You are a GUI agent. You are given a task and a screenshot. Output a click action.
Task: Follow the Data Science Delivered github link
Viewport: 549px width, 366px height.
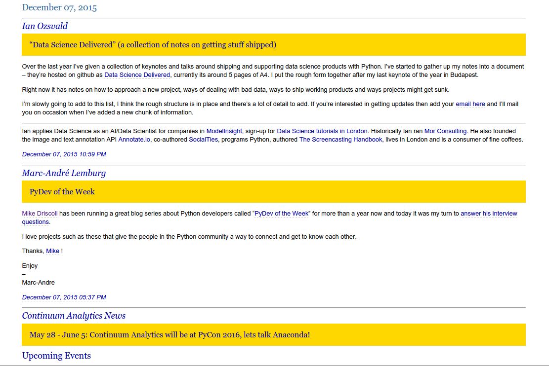[x=137, y=75]
